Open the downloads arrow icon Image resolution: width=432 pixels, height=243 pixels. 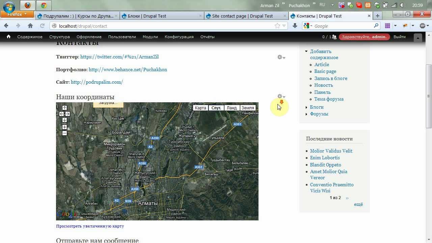[295, 26]
